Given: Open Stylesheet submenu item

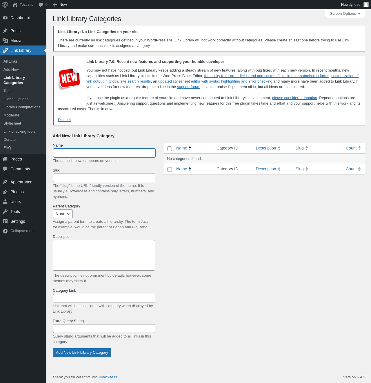Looking at the screenshot, I should point(12,123).
